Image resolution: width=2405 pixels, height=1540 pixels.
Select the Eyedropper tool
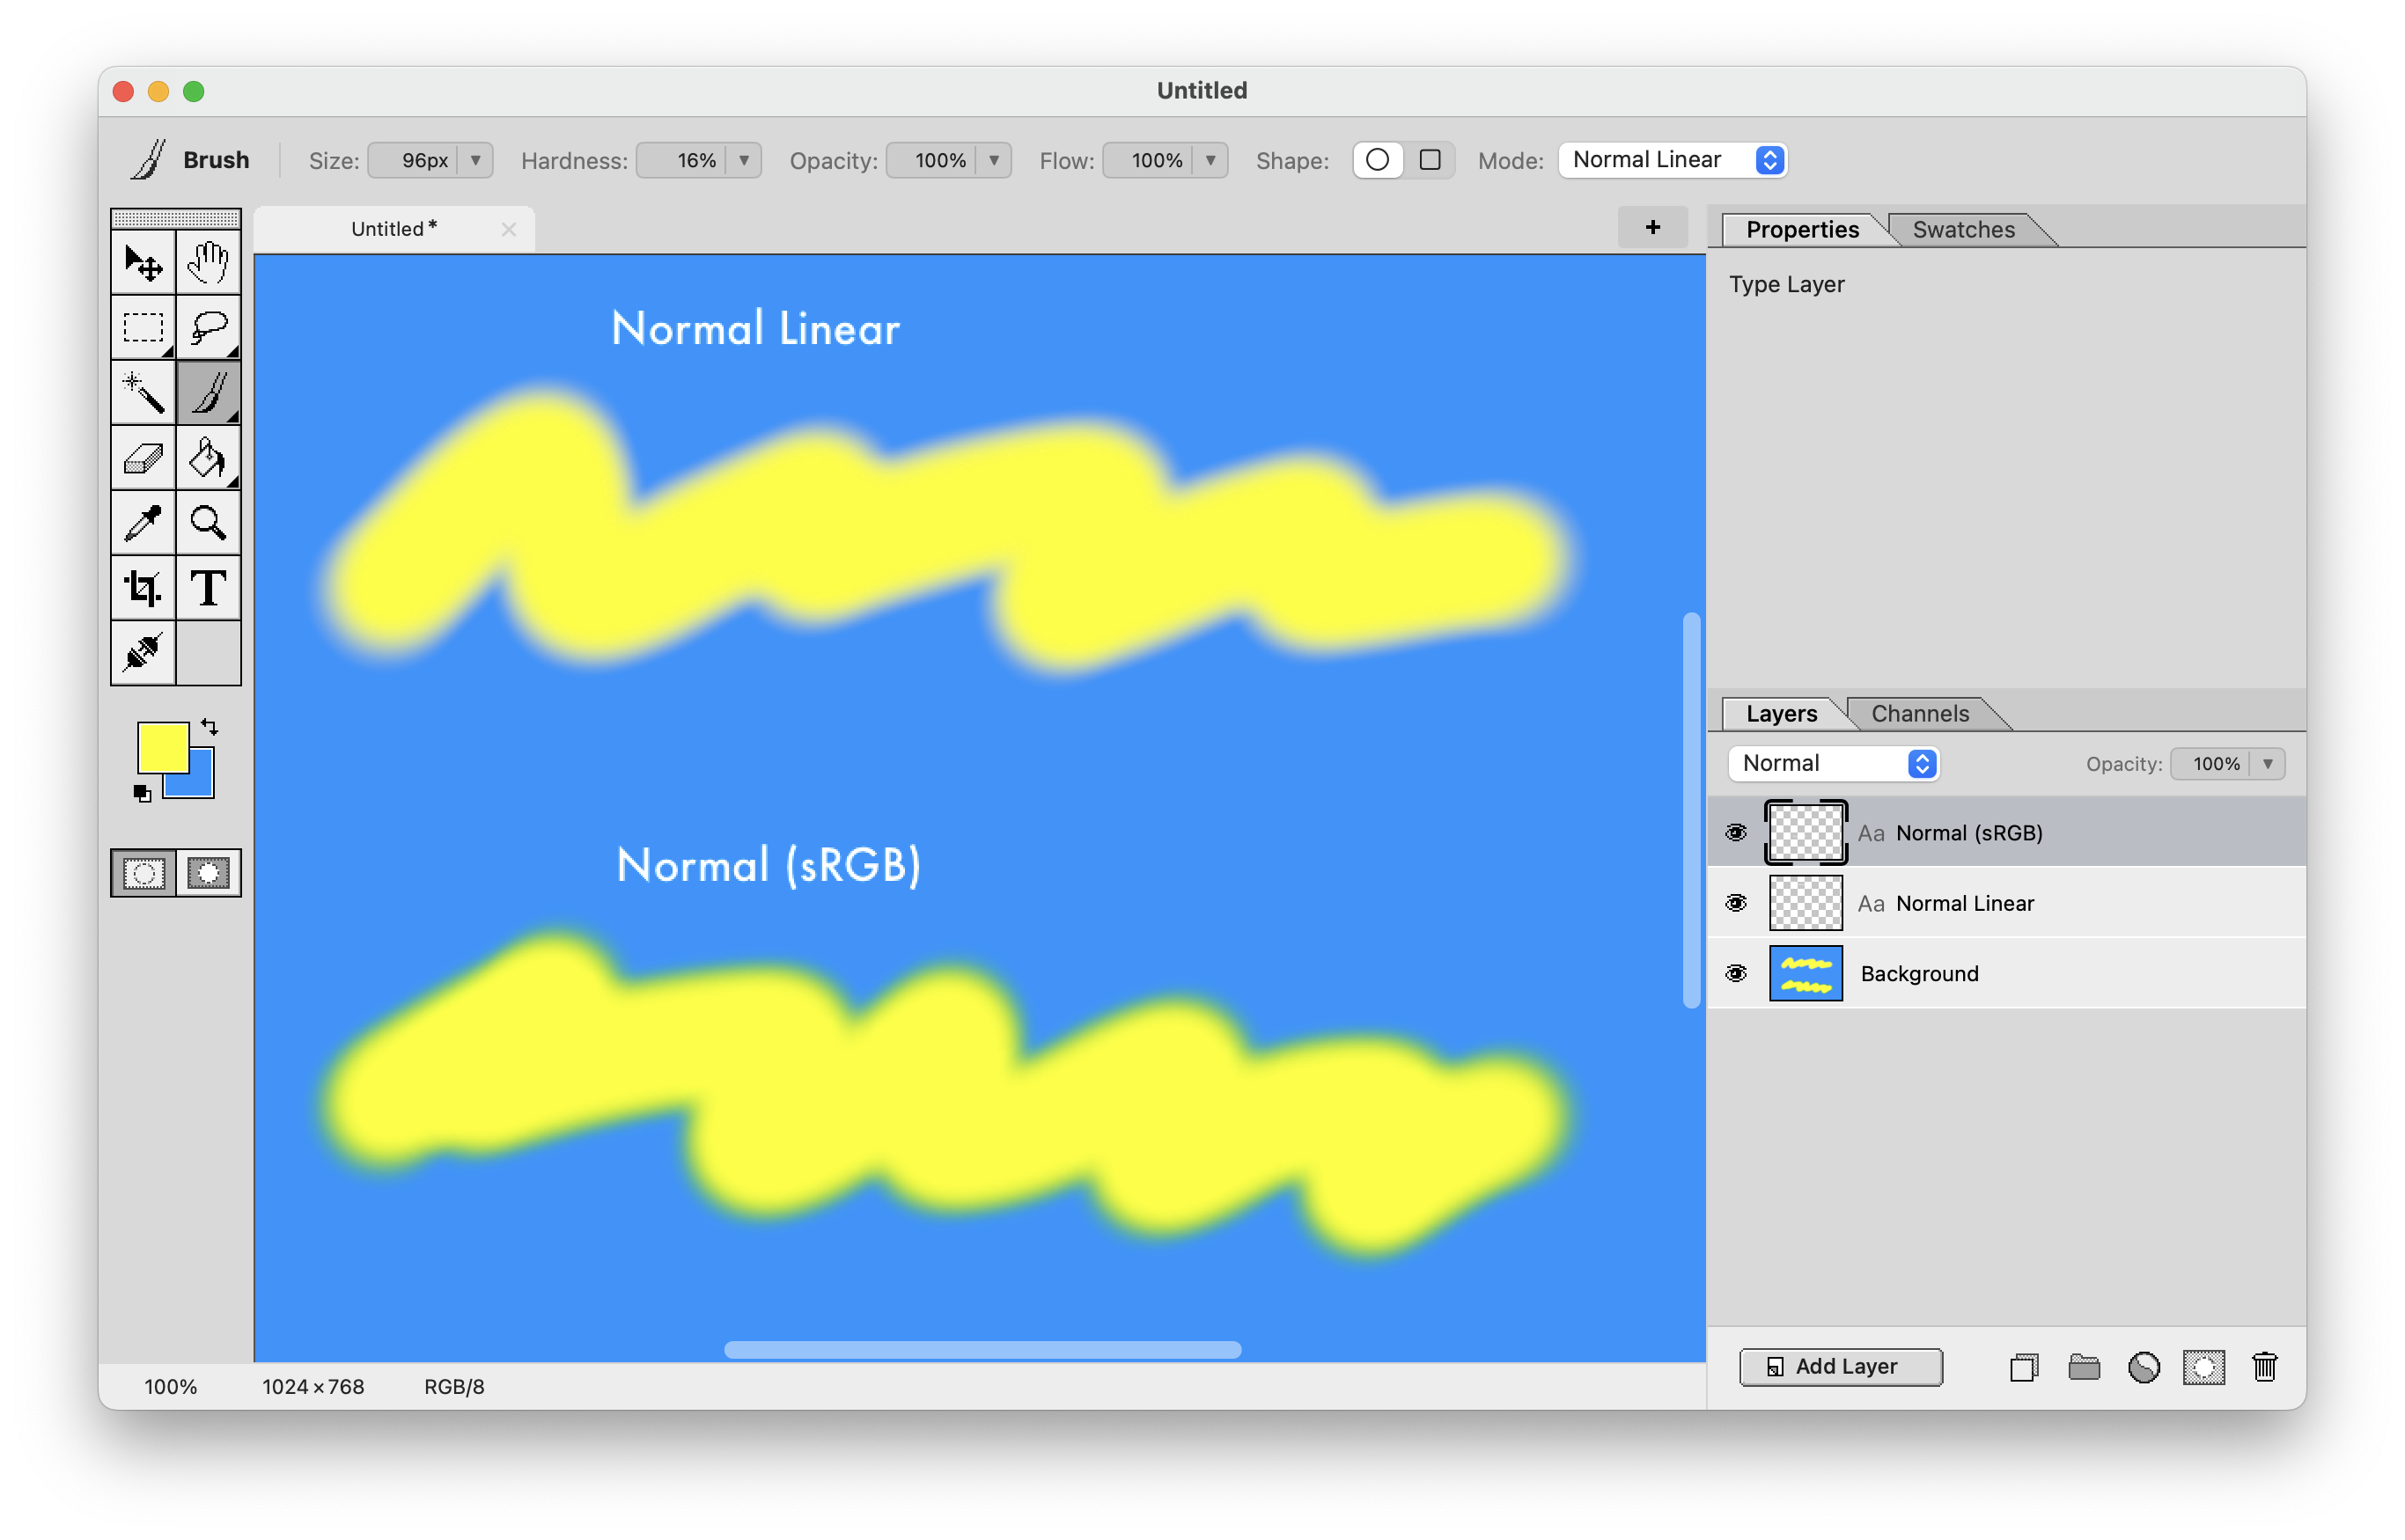143,523
